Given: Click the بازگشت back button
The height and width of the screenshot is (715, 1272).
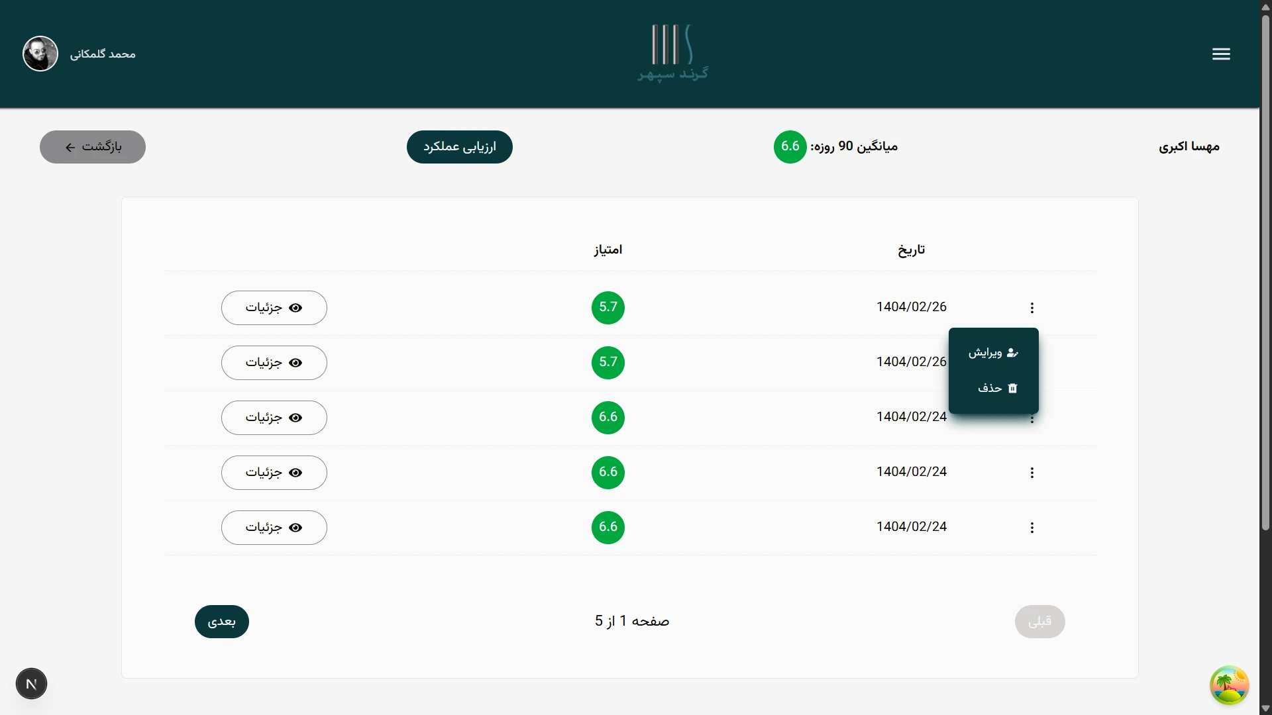Looking at the screenshot, I should [93, 147].
